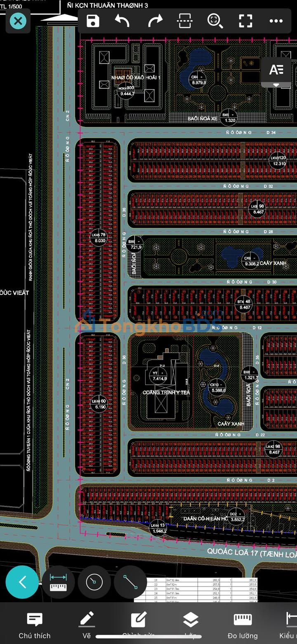
Task: Redo the last undone action
Action: click(x=155, y=21)
